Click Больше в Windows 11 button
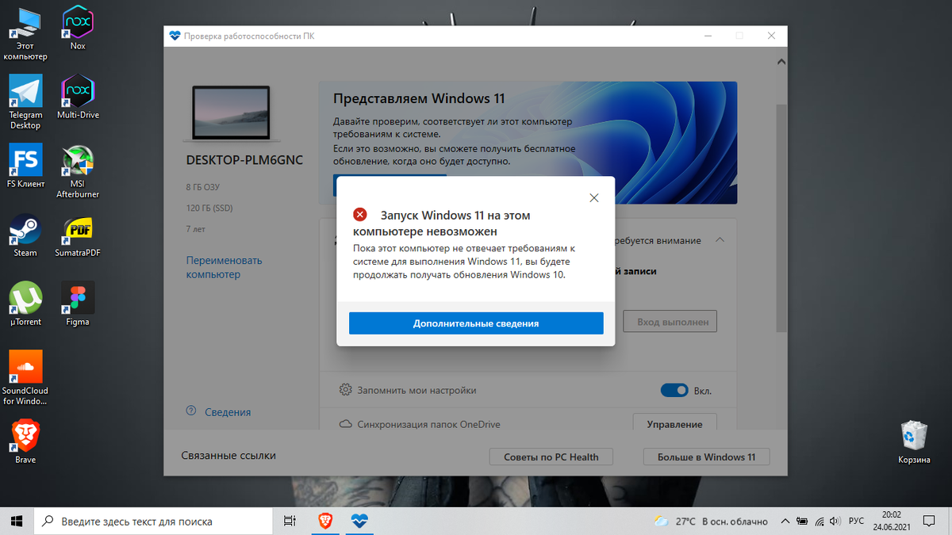952x535 pixels. coord(706,457)
